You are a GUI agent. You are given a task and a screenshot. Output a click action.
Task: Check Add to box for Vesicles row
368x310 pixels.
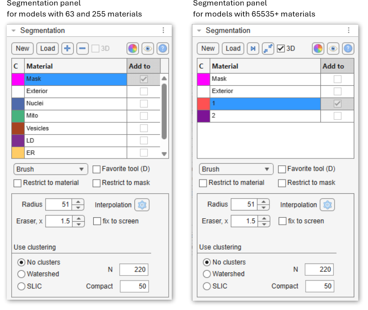coord(144,128)
